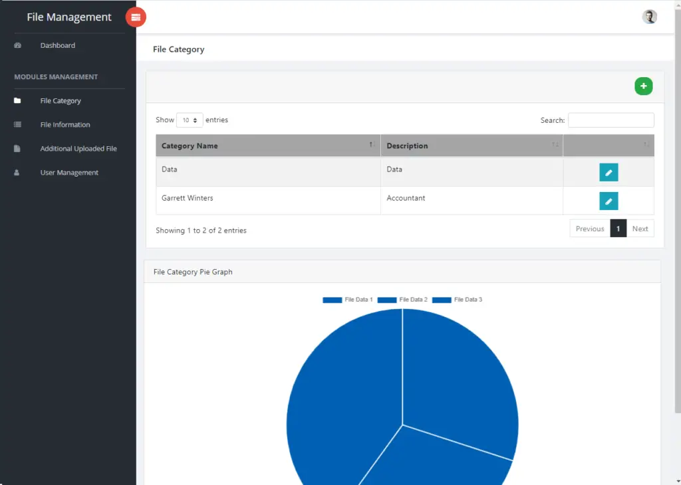Click the user avatar icon in the top bar
The width and height of the screenshot is (681, 485).
pyautogui.click(x=650, y=16)
